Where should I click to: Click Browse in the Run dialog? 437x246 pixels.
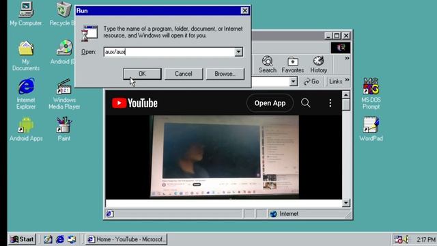tap(225, 74)
